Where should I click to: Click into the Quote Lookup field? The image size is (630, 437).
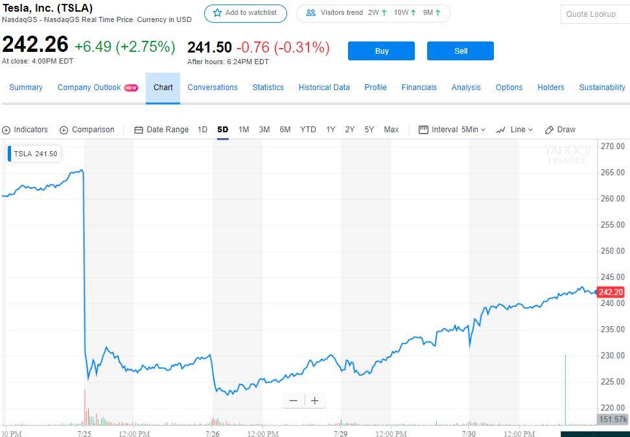(595, 14)
